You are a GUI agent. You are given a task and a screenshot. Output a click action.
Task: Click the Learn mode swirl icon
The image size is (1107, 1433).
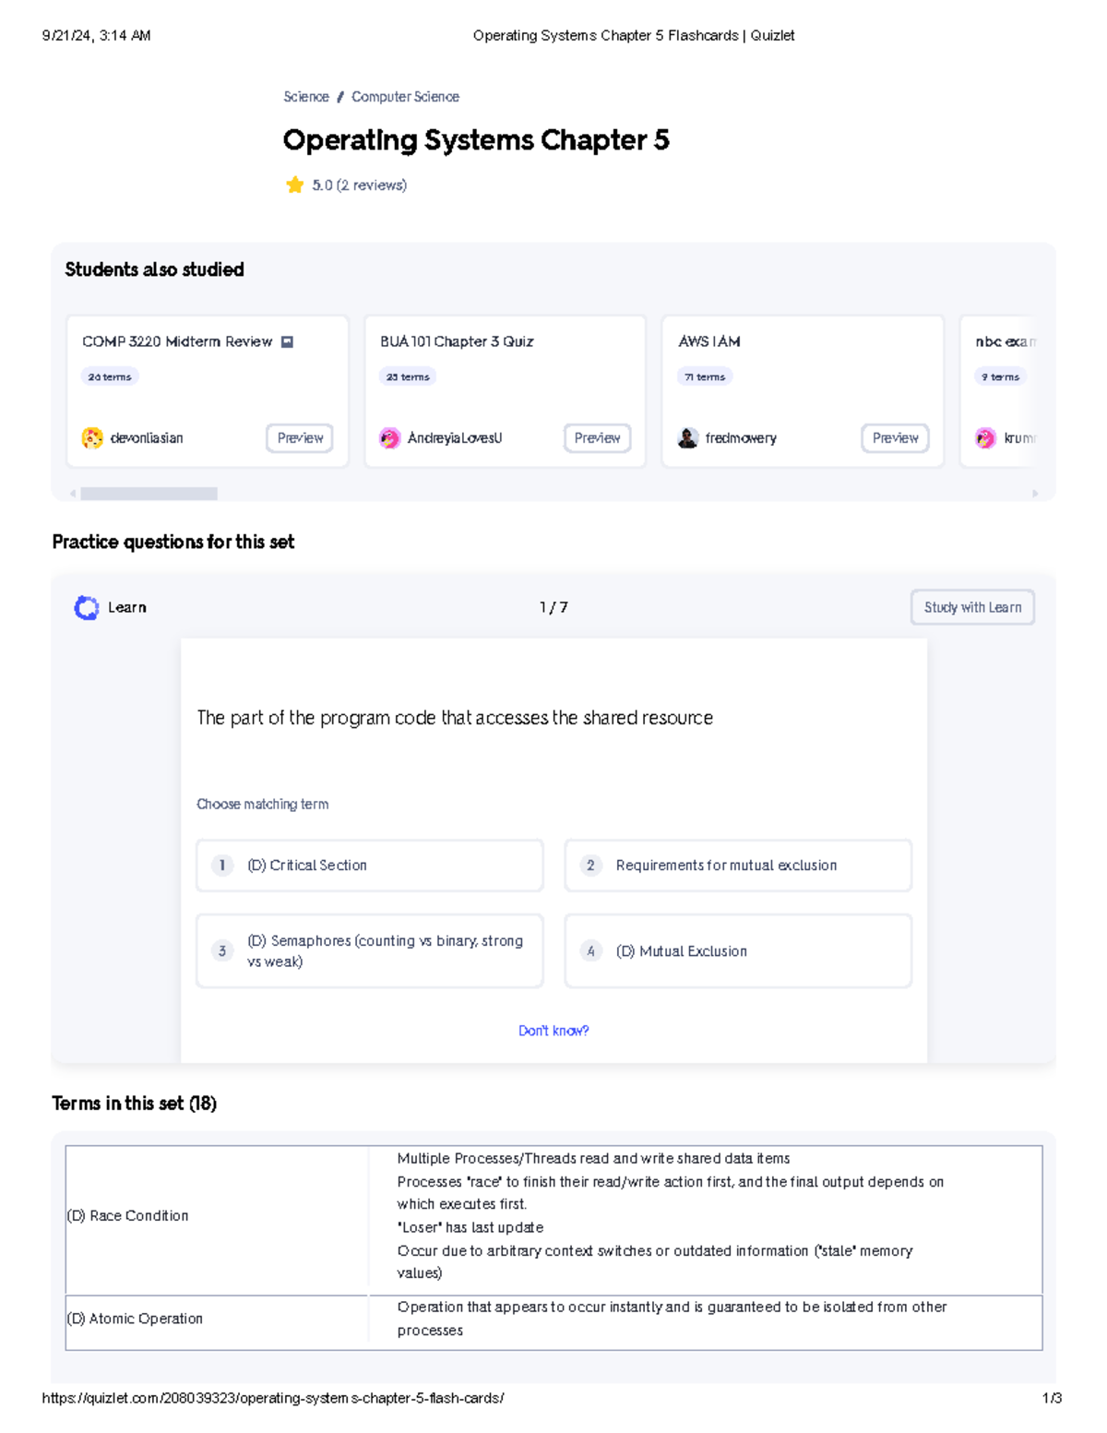[87, 607]
